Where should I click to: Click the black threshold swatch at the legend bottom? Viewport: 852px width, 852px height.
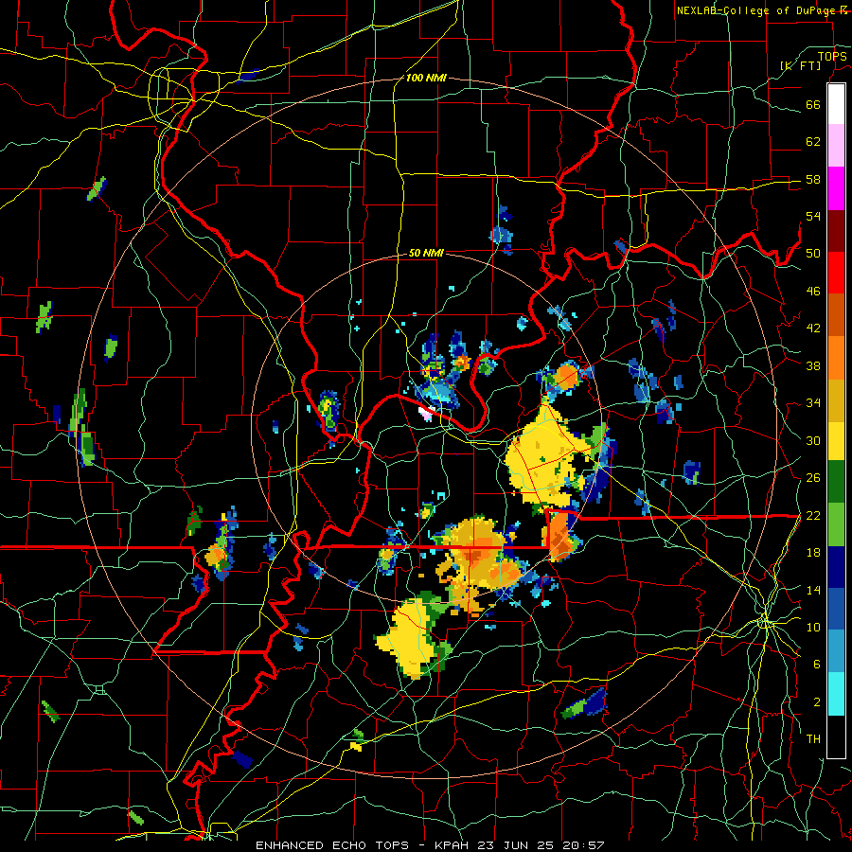(x=836, y=736)
